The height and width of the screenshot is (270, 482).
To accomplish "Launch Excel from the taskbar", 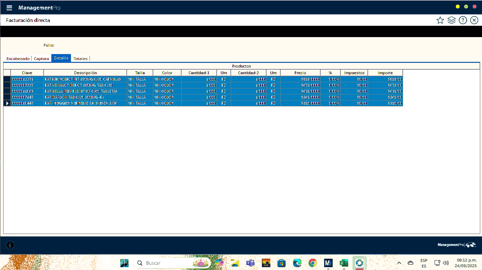I will 344,263.
